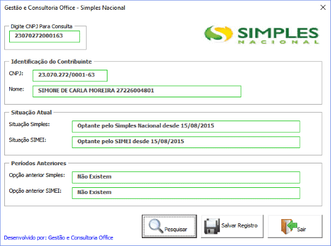Click the magnifying glass Pesquisar icon
Image resolution: width=331 pixels, height=246 pixels.
coord(156,226)
